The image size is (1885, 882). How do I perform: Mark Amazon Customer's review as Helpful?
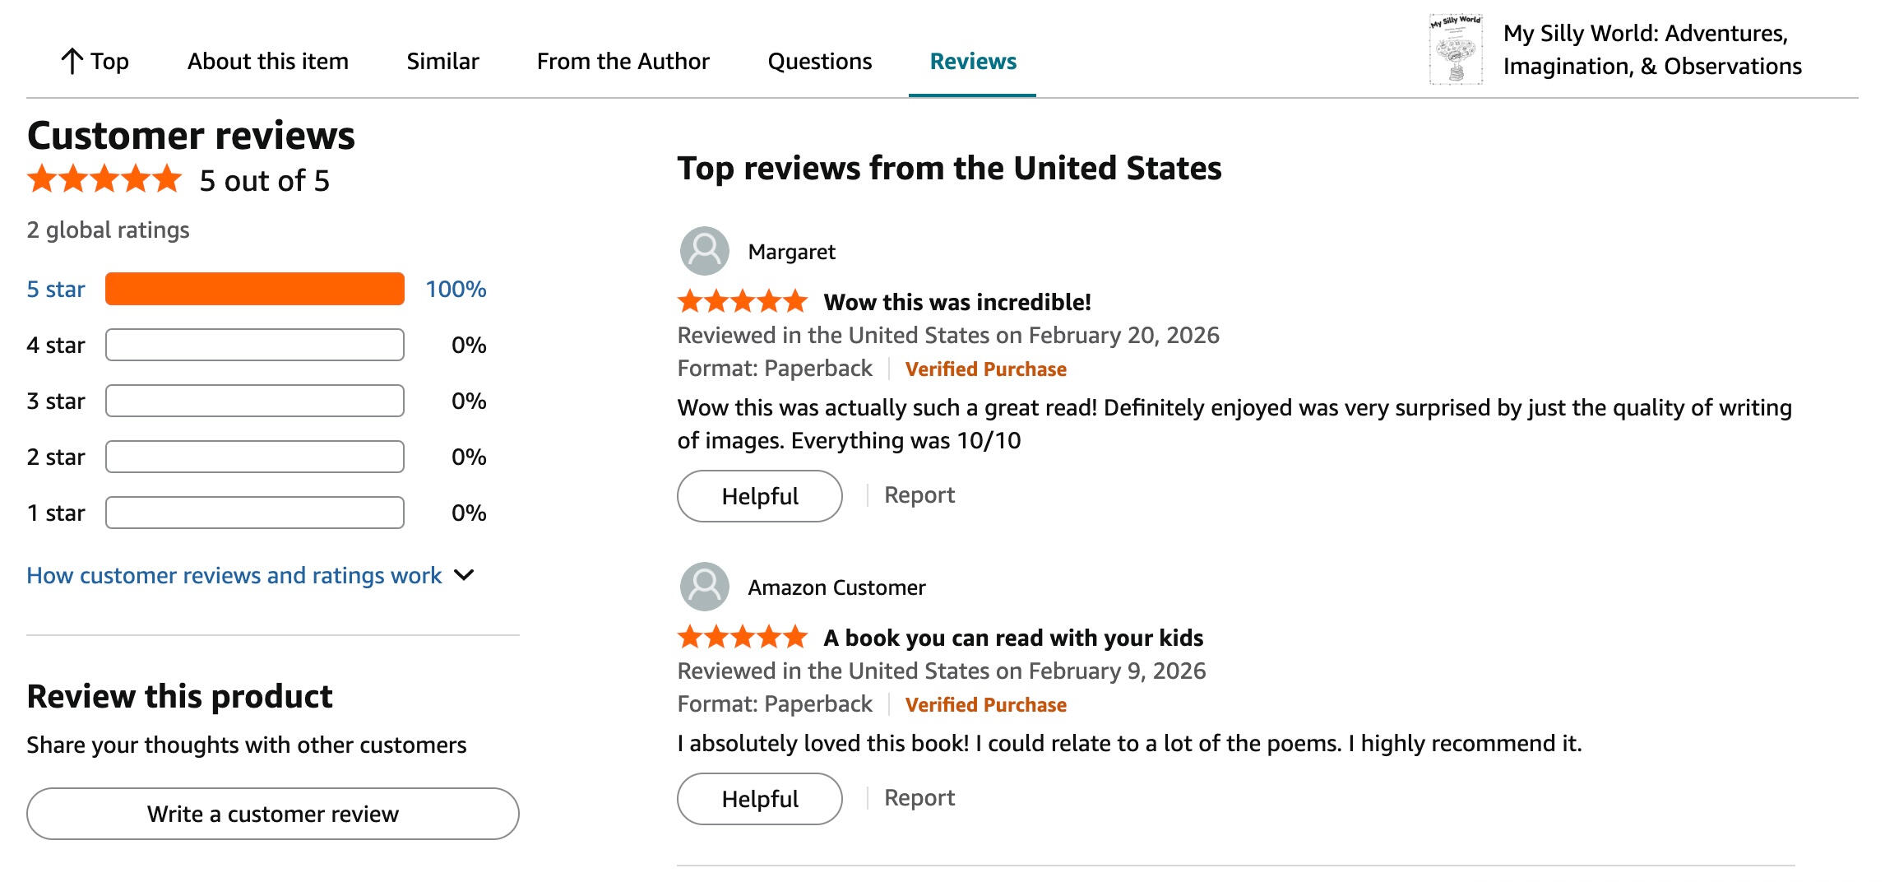pos(759,799)
